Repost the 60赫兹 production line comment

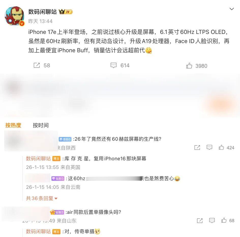197,147
